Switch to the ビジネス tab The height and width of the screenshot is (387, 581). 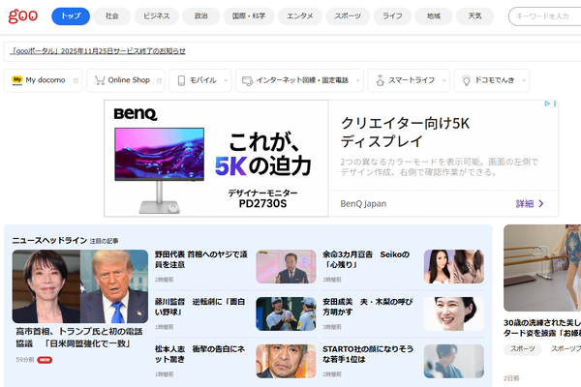click(156, 16)
